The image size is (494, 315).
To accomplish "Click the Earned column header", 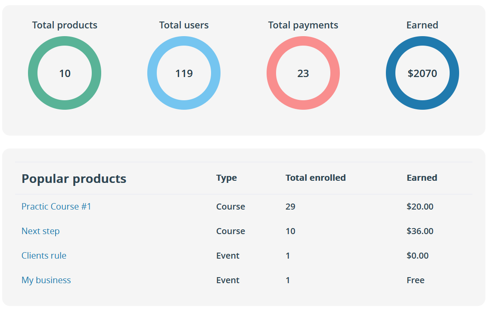I will pyautogui.click(x=422, y=178).
